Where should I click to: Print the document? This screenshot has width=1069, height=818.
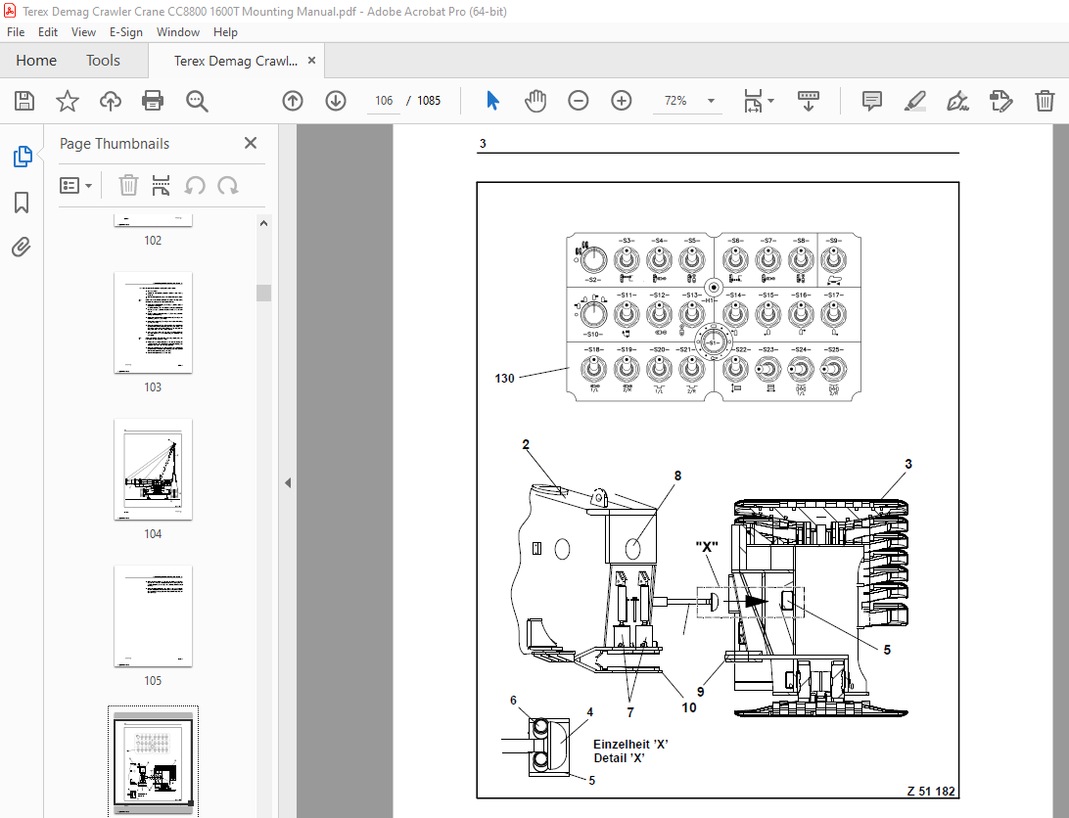tap(153, 101)
